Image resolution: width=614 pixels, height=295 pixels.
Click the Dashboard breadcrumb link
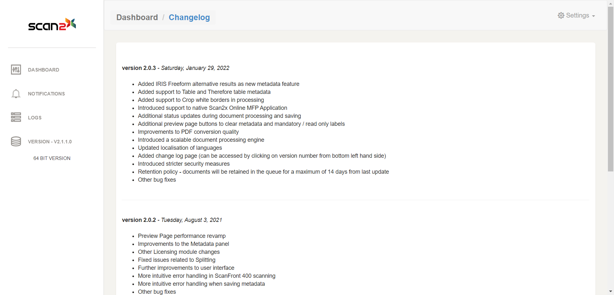137,17
